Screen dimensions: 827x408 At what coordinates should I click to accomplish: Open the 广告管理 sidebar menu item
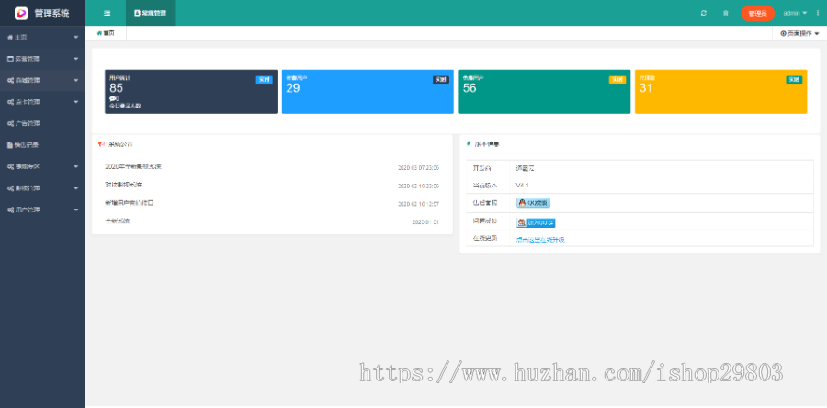(28, 123)
